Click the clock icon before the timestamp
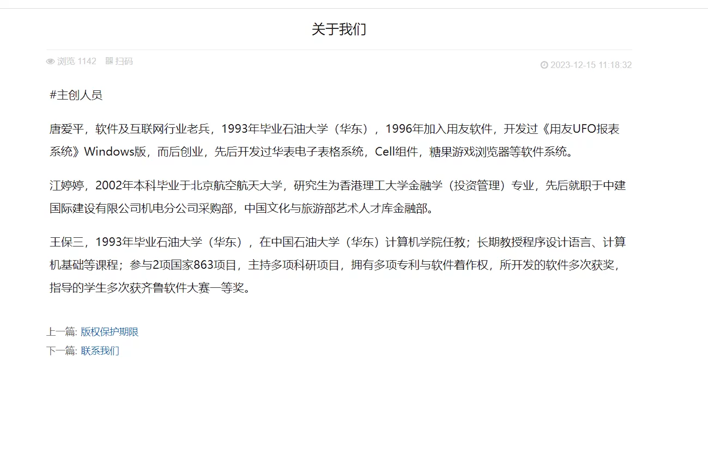 coord(544,65)
